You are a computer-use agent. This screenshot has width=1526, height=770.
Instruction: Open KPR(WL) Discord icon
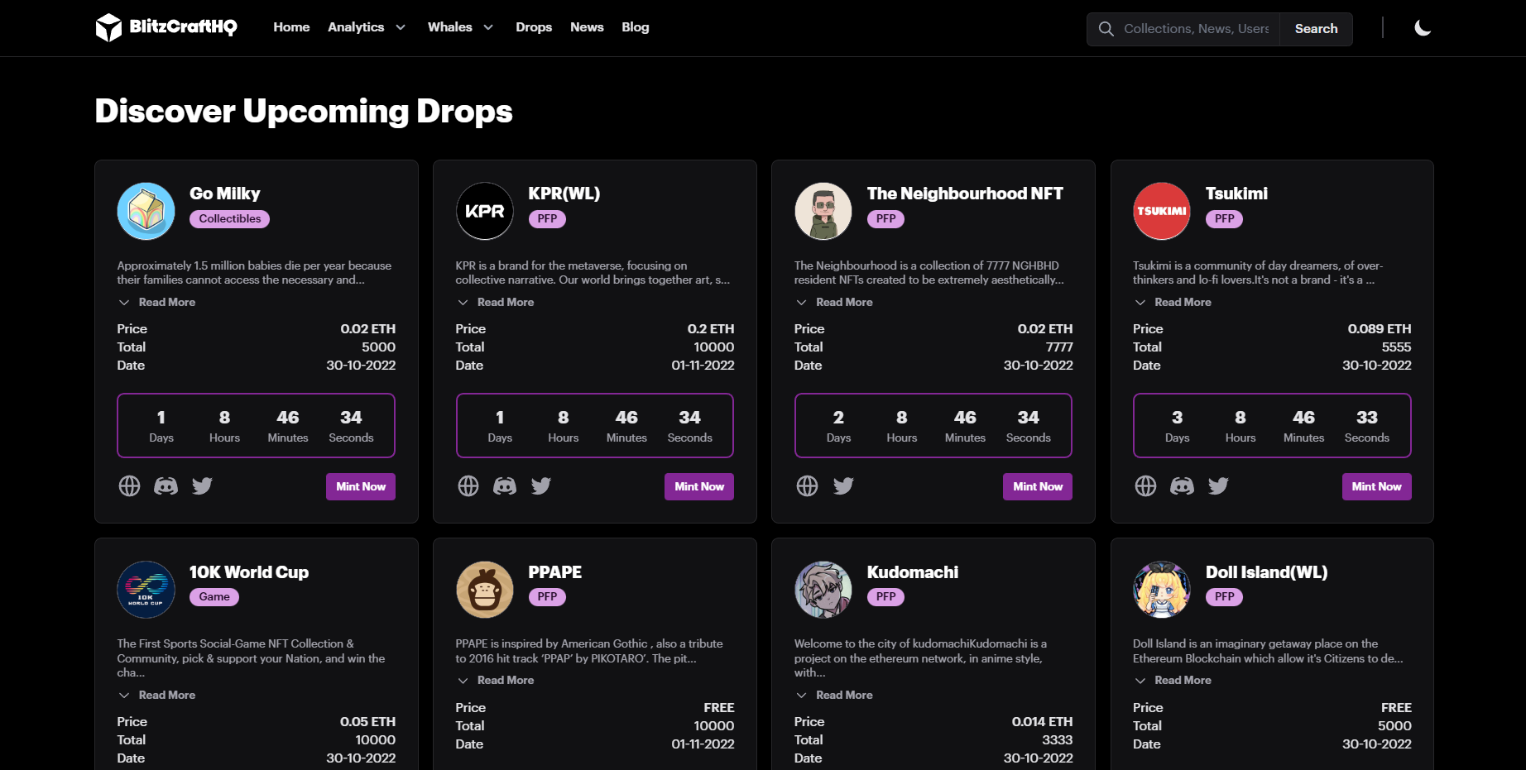505,486
